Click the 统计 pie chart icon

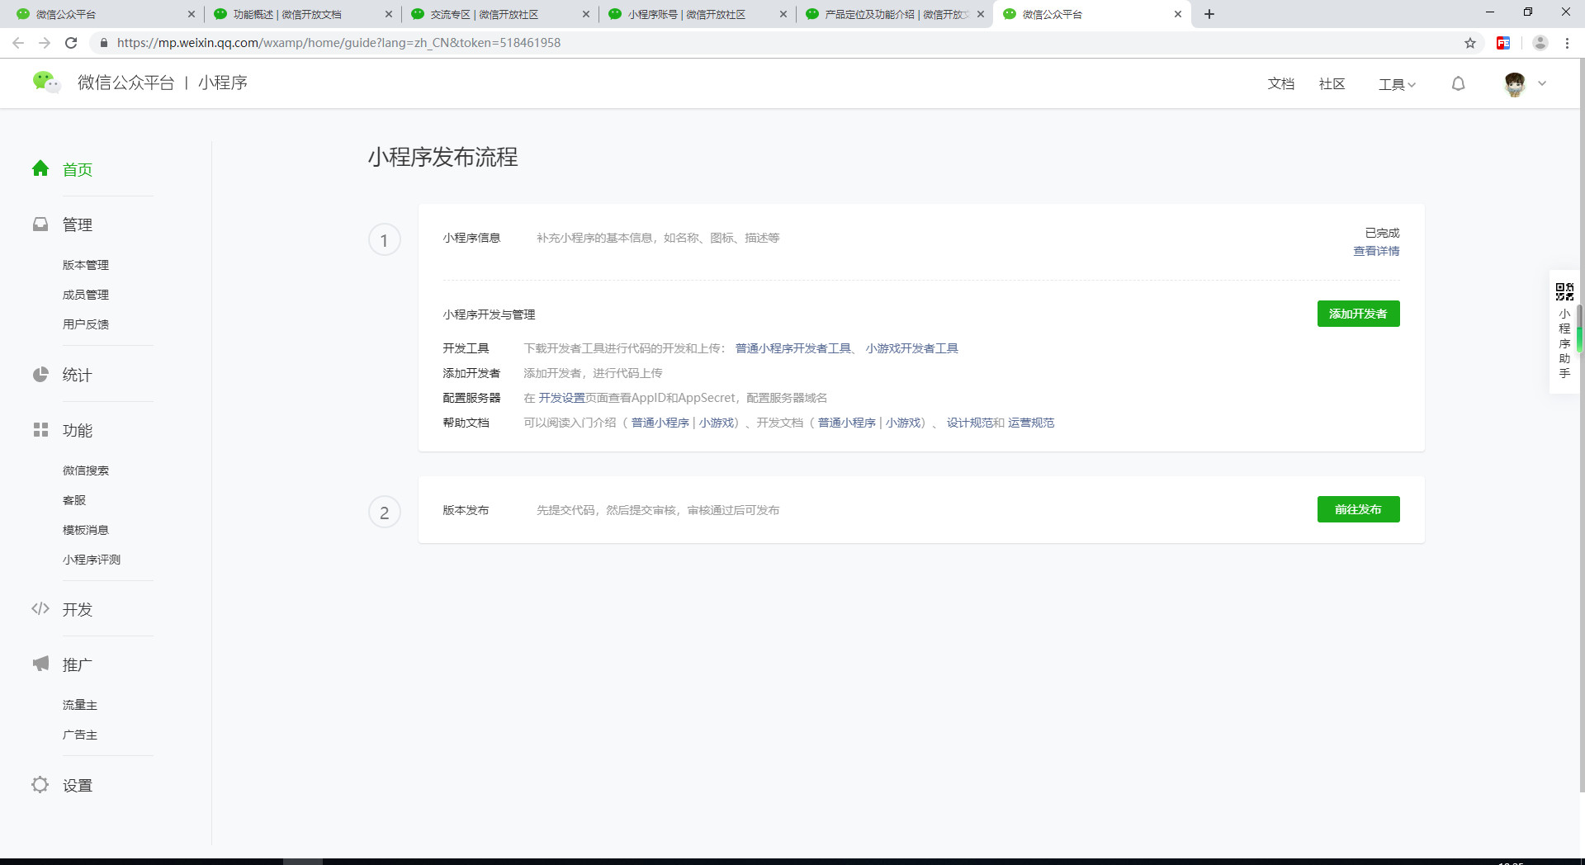40,374
